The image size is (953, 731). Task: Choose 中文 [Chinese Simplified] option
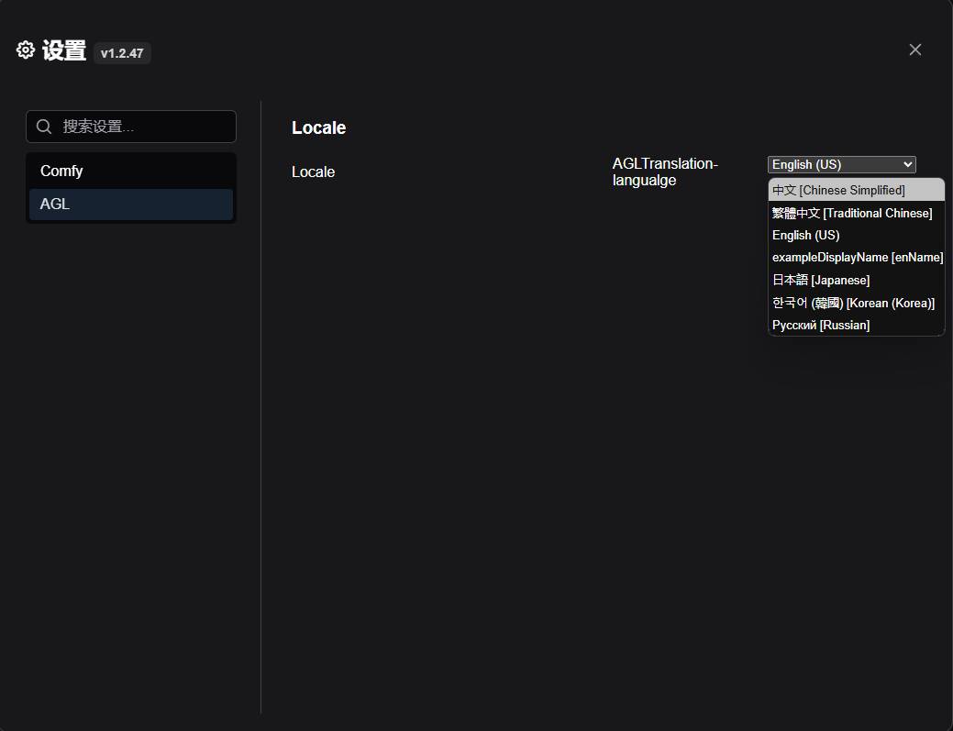(x=857, y=190)
